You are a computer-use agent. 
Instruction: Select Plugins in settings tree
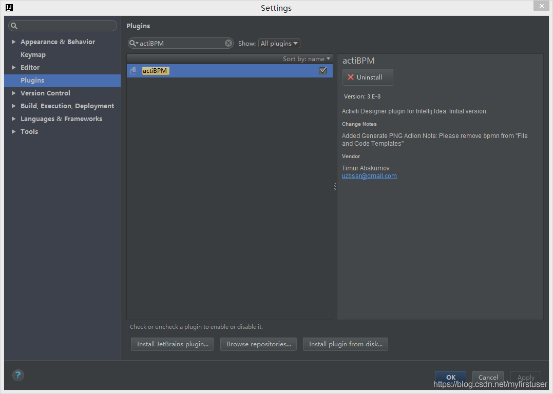[63, 81]
